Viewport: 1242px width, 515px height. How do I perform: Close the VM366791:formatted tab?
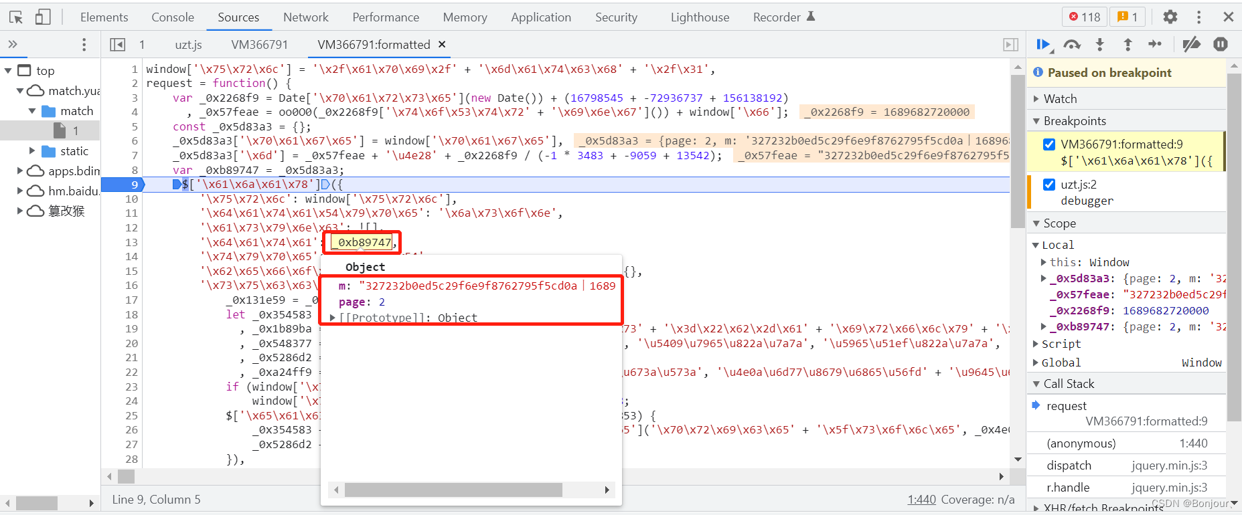coord(442,44)
